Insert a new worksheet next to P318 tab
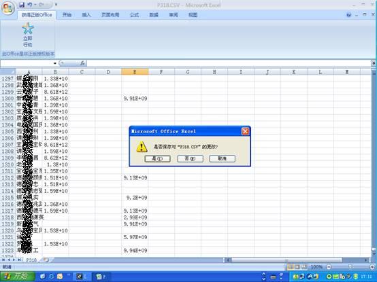The width and height of the screenshot is (377, 282). click(x=46, y=260)
